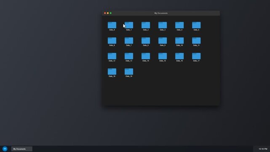Choose the Data_13 folder icon
The image size is (270, 152).
click(x=129, y=56)
